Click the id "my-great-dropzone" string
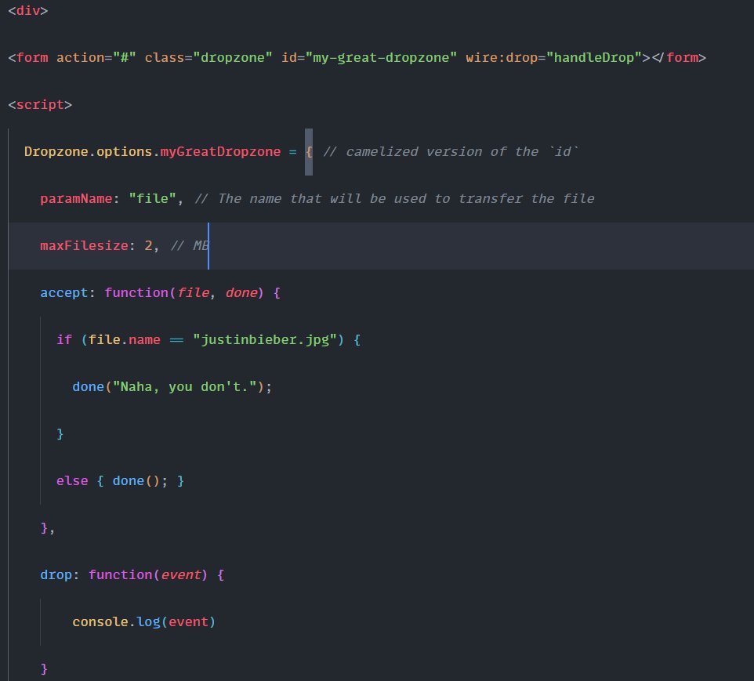This screenshot has height=681, width=754. coord(382,58)
